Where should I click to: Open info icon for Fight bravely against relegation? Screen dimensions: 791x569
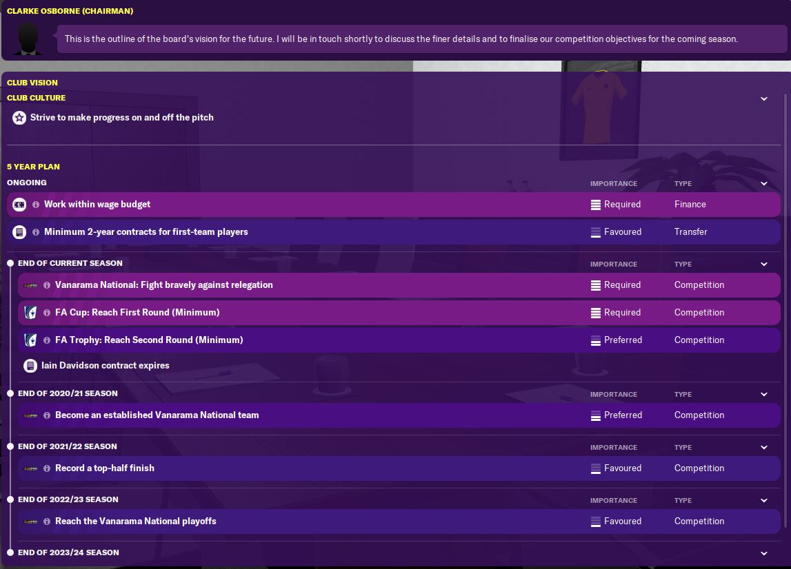click(47, 285)
